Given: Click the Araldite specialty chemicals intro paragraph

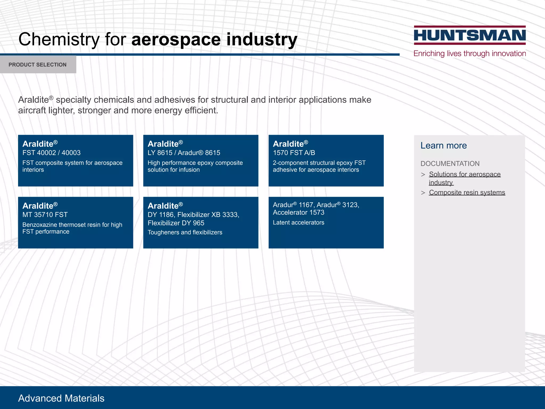Looking at the screenshot, I should pos(194,105).
